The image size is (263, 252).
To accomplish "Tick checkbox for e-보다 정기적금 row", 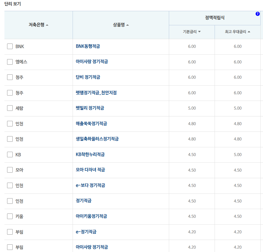I will 10,186.
